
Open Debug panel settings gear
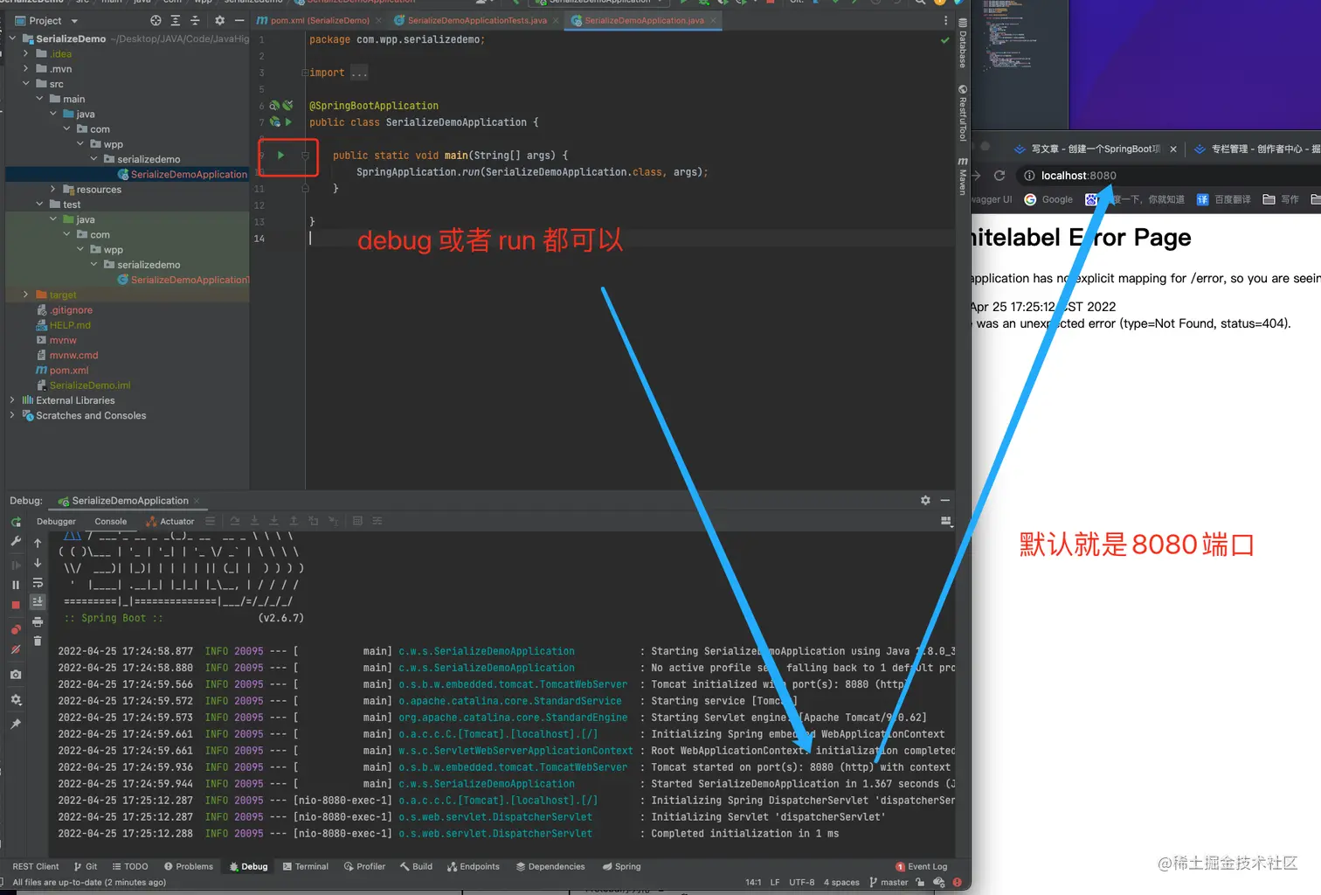(x=925, y=500)
